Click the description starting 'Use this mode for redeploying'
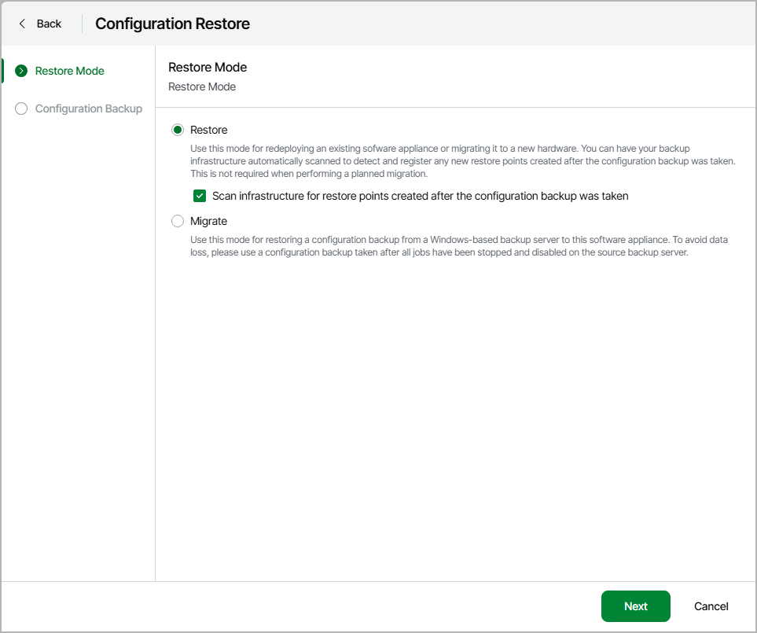 coord(462,160)
